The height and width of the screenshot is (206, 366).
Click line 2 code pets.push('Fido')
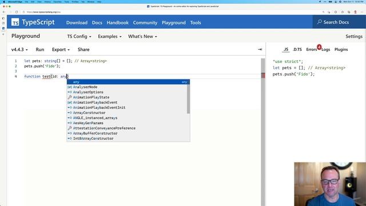click(x=42, y=66)
